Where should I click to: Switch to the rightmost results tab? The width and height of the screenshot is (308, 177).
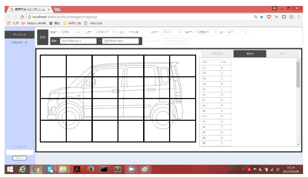(x=282, y=54)
